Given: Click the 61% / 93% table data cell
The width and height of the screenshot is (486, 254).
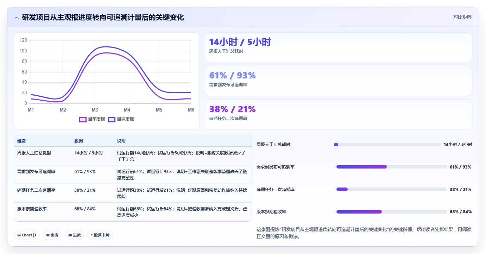Looking at the screenshot, I should (85, 172).
